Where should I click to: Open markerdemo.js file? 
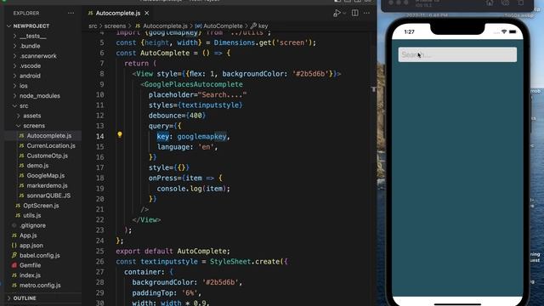(48, 185)
